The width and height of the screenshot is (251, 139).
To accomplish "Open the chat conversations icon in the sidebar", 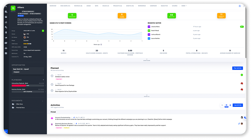I will [x=6, y=27].
